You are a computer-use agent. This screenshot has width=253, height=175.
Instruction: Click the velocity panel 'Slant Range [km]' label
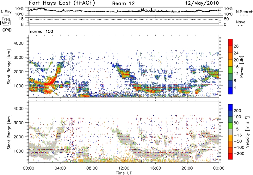[9, 132]
